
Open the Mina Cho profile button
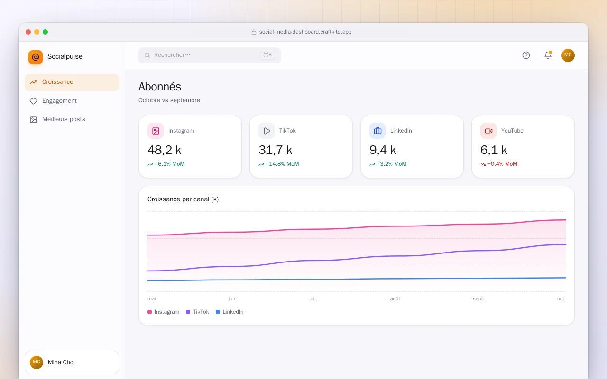(72, 362)
